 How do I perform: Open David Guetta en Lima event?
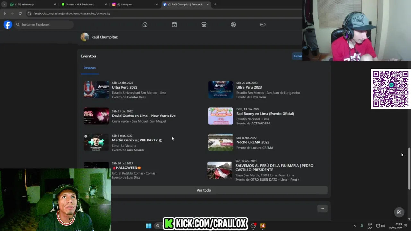[x=144, y=116]
